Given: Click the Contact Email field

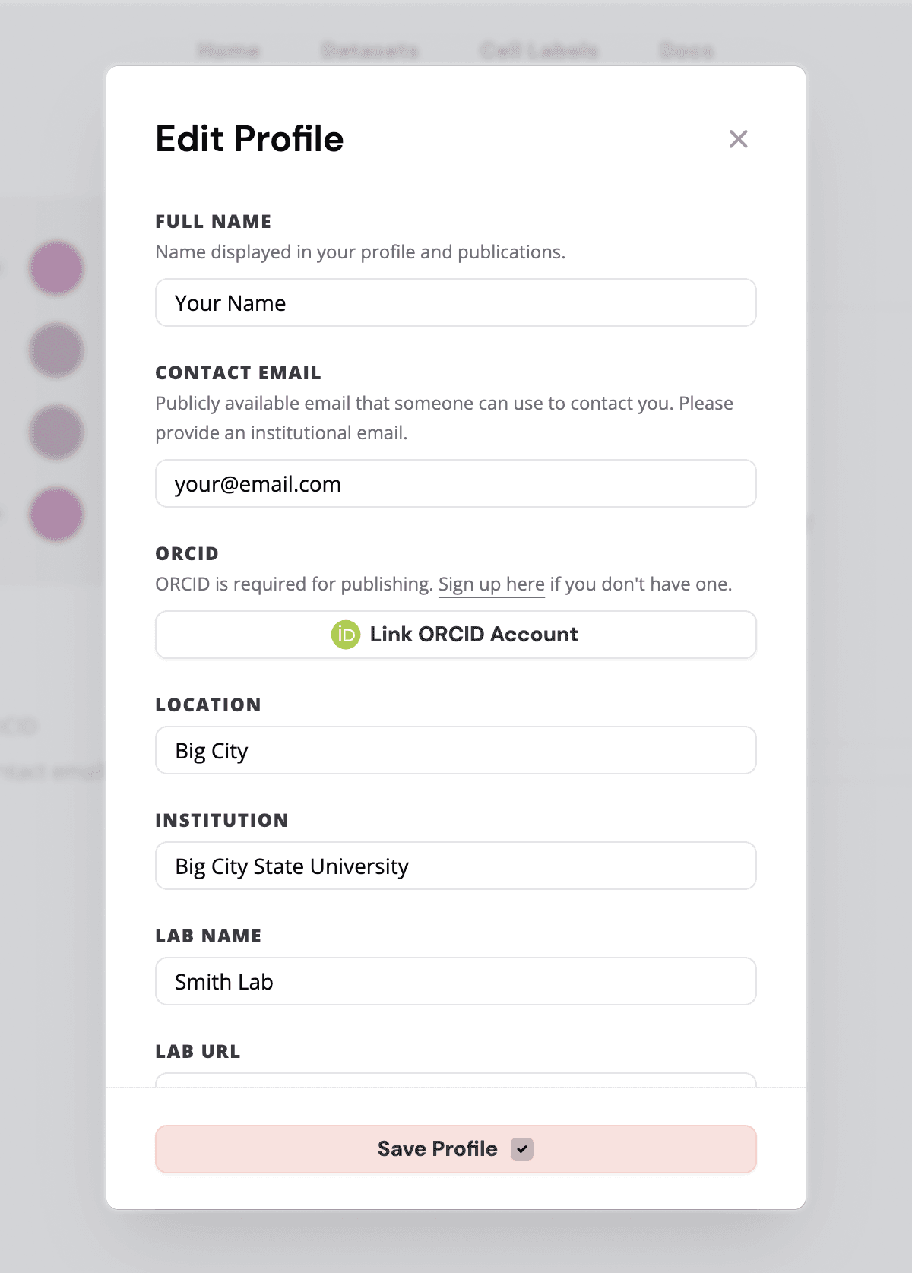Looking at the screenshot, I should pyautogui.click(x=455, y=483).
